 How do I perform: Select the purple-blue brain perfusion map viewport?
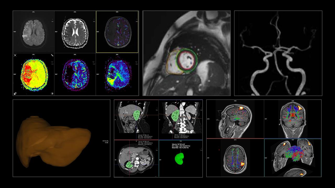[x=75, y=74]
